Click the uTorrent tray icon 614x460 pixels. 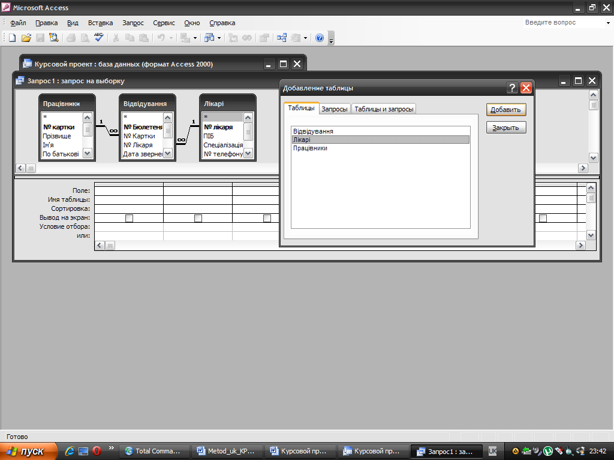[548, 451]
